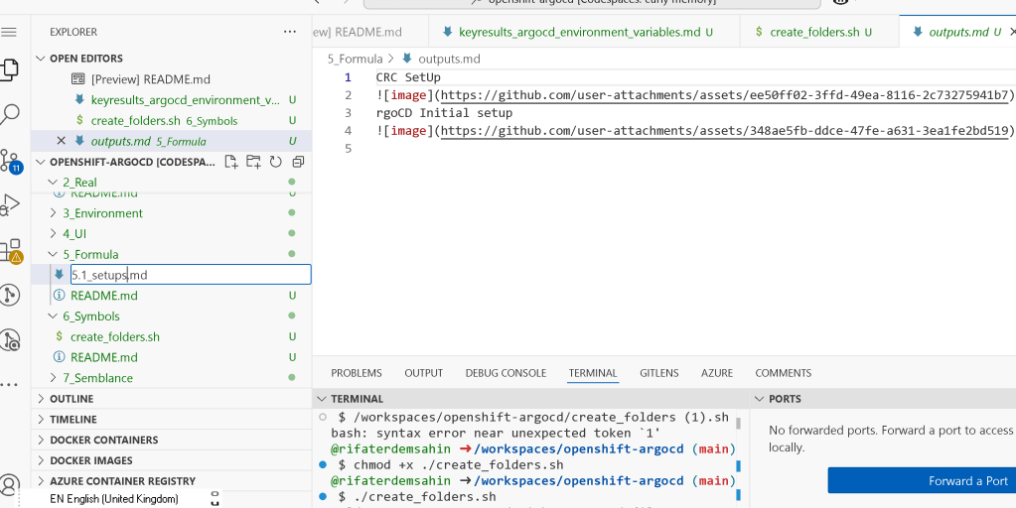Click the New Folder icon in explorer header
This screenshot has height=508, width=1016.
[253, 162]
